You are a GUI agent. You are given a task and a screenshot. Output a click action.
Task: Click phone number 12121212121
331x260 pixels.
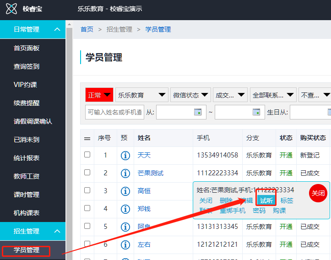(x=217, y=244)
